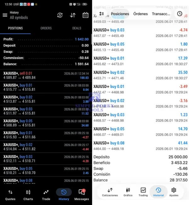Open the buy 0.03 row with loss -4.20
This screenshot has height=205, width=189.
point(46,159)
